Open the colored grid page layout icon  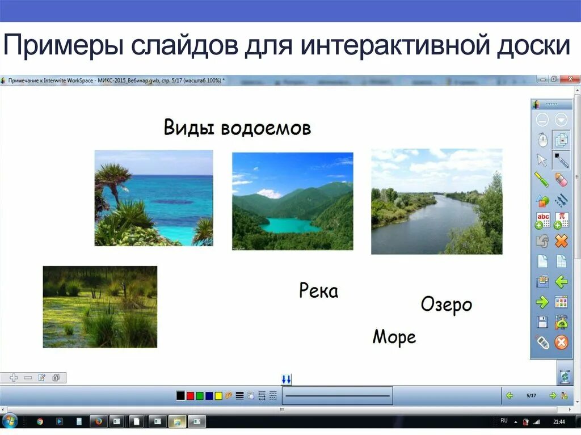tap(561, 302)
